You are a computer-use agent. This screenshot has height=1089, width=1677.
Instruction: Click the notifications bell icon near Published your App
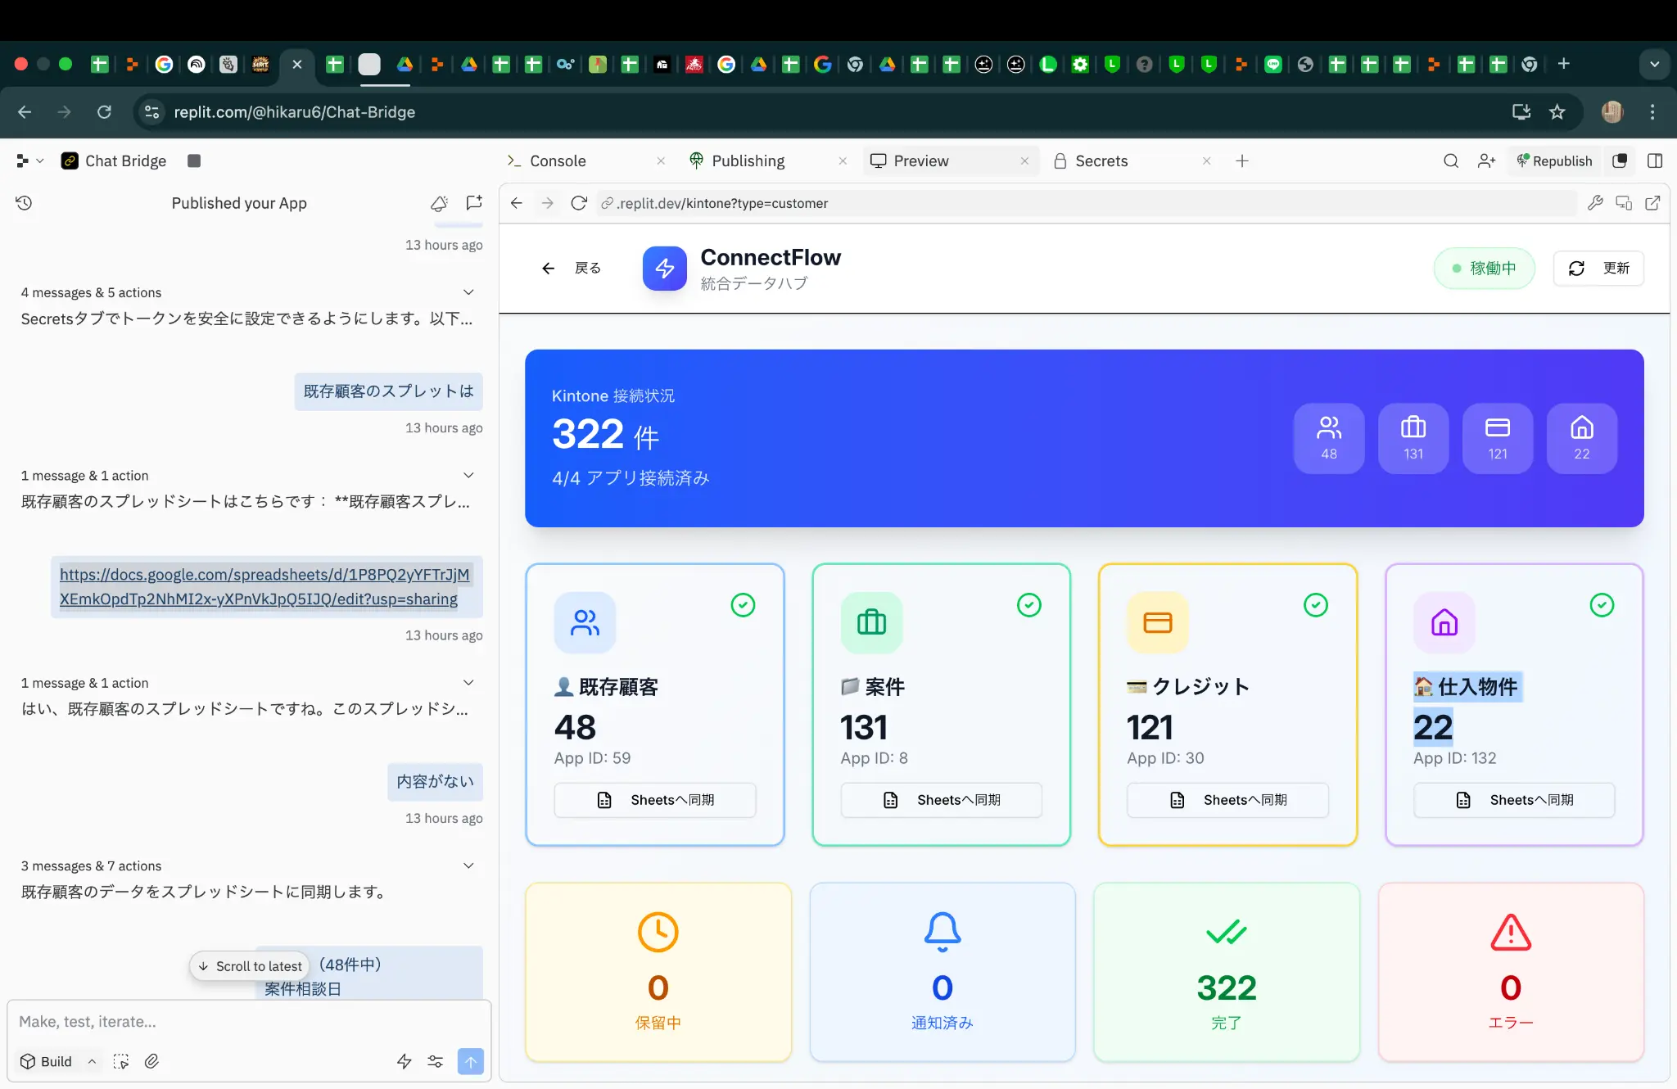tap(440, 203)
